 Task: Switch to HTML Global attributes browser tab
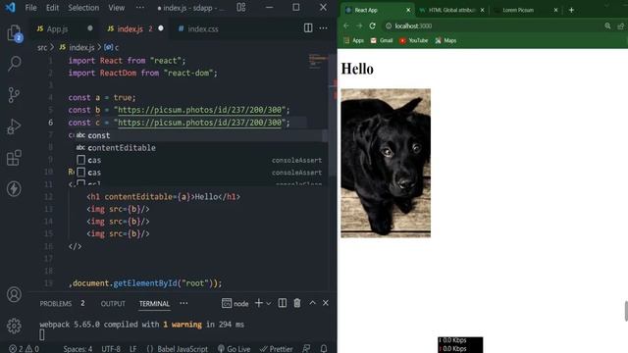click(451, 10)
